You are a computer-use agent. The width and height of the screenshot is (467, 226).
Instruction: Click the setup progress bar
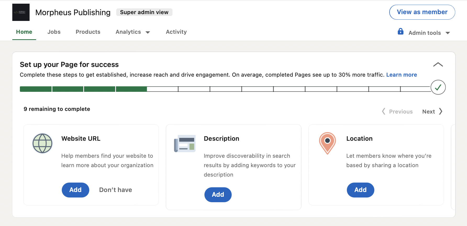click(225, 89)
